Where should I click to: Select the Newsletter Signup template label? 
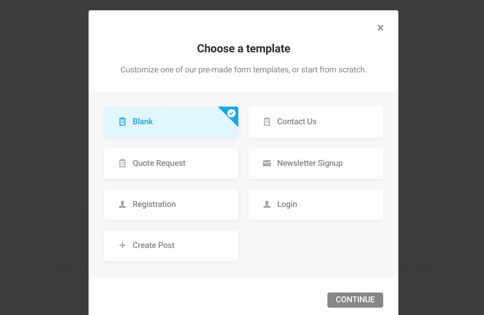pos(309,163)
